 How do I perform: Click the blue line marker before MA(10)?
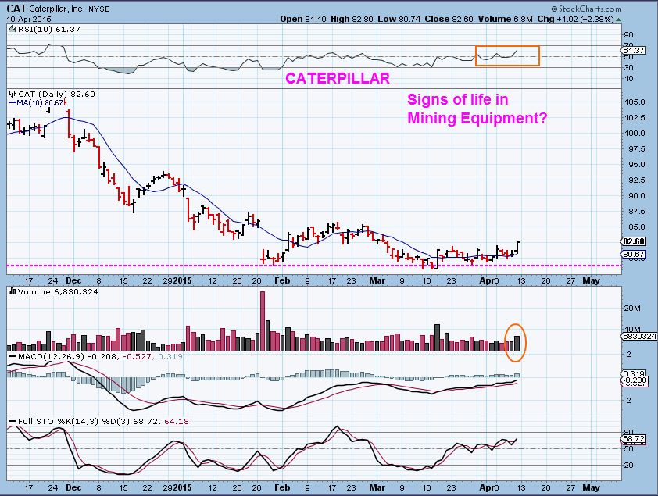tap(12, 103)
